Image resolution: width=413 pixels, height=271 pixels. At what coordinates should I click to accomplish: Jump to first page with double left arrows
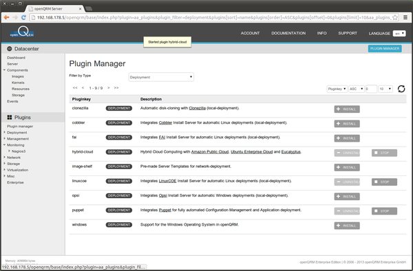[x=75, y=88]
